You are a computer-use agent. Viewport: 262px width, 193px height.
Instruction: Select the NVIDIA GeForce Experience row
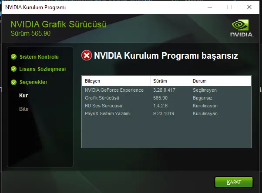(167, 90)
